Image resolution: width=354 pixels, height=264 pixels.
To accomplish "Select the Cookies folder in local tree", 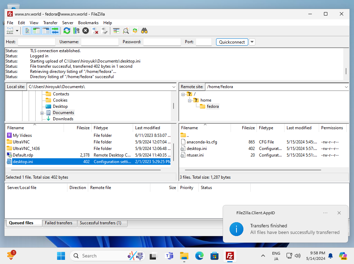I will tap(60, 100).
